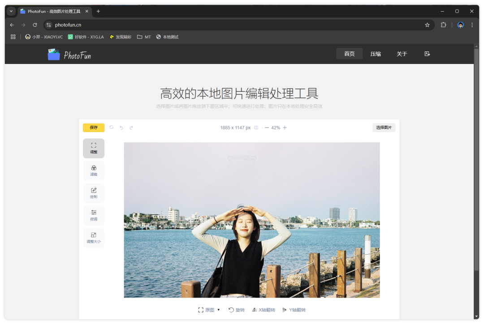This screenshot has height=324, width=484.
Task: Zoom in using the plus icon
Action: click(285, 128)
